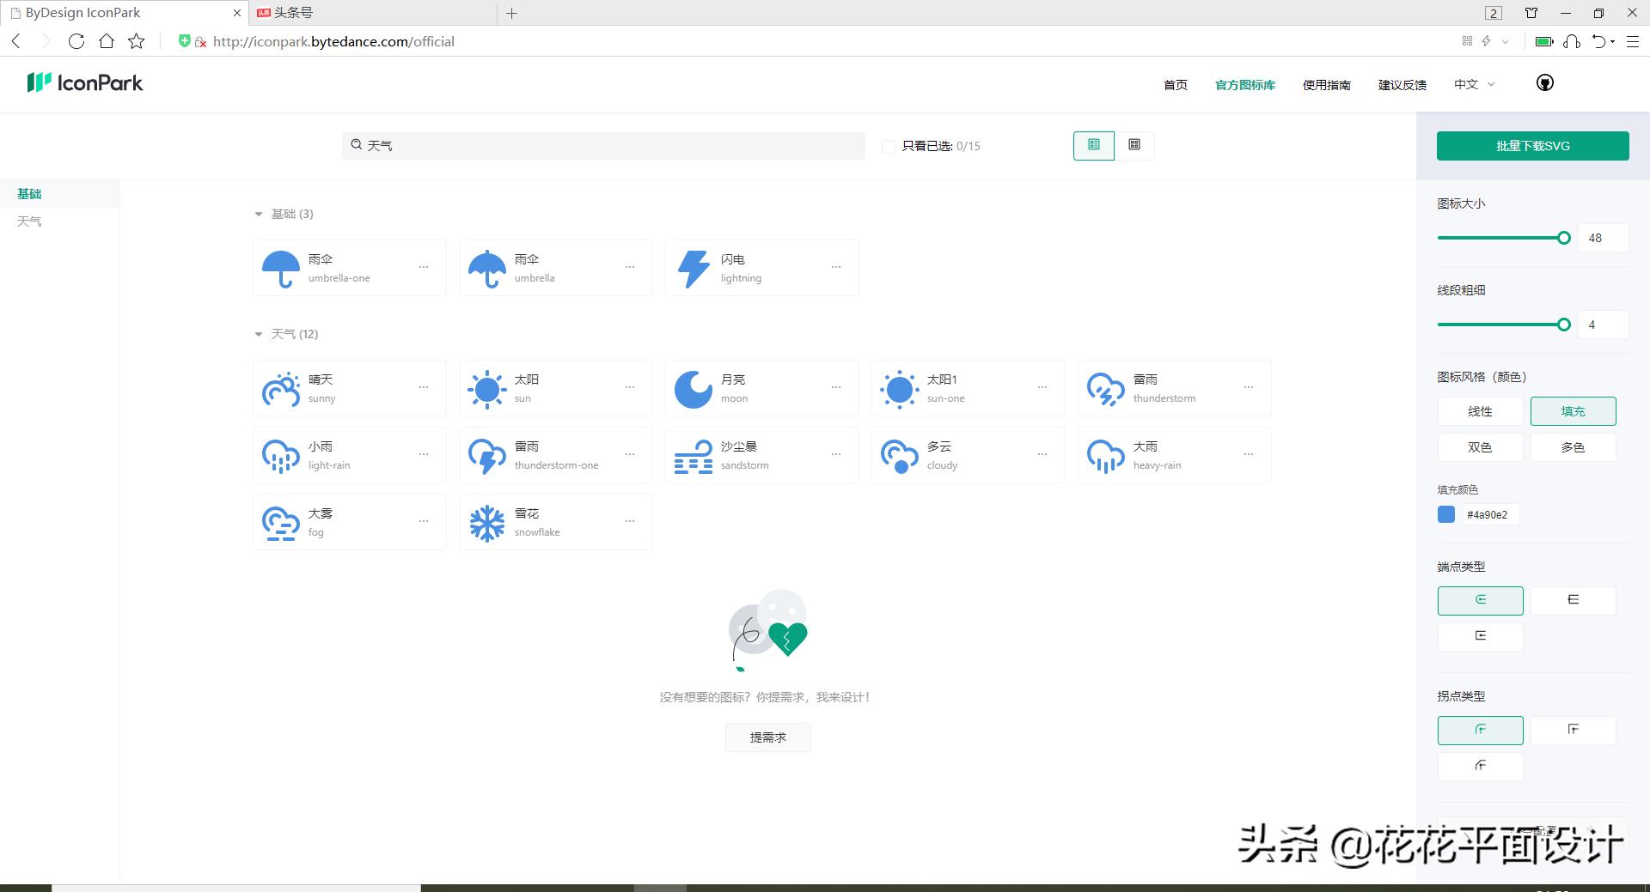Choose the 线性 icon style
Viewport: 1650px width, 892px height.
[x=1480, y=411]
